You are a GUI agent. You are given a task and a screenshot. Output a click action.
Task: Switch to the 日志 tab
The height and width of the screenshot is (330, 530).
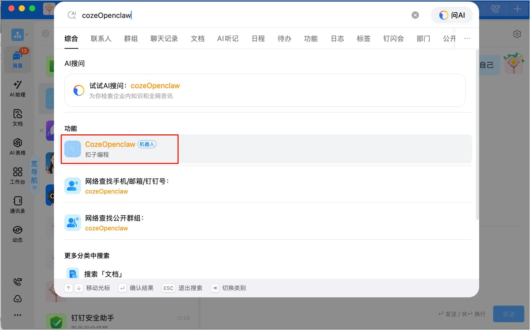[x=337, y=39]
